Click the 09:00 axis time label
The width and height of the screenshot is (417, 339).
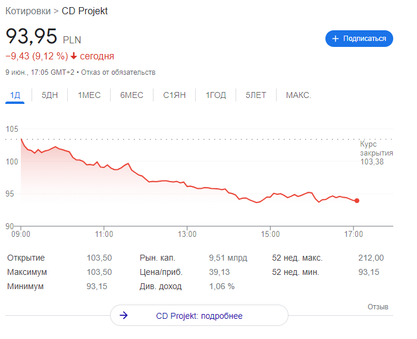pos(21,234)
